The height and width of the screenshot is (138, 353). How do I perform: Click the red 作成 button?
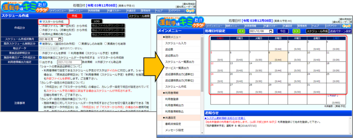coord(74,16)
